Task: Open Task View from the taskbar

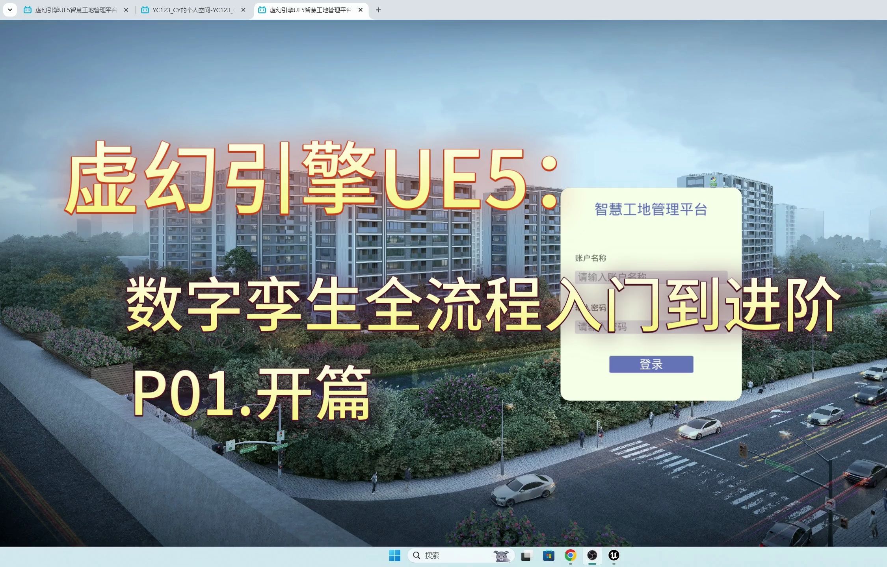Action: pos(526,556)
